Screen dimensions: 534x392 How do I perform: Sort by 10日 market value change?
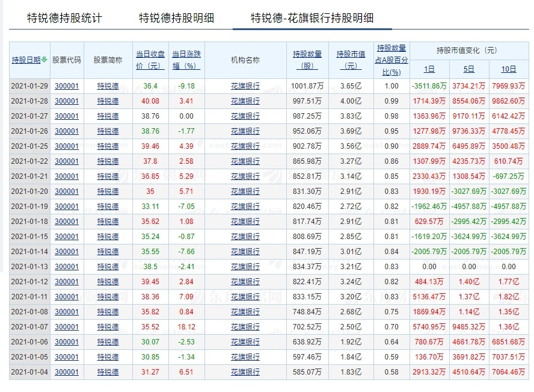(x=509, y=69)
